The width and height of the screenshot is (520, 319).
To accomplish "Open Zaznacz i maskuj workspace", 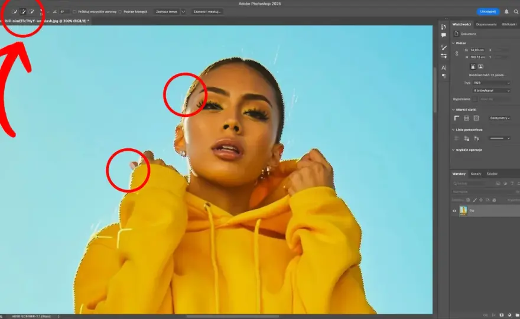I will pyautogui.click(x=207, y=12).
